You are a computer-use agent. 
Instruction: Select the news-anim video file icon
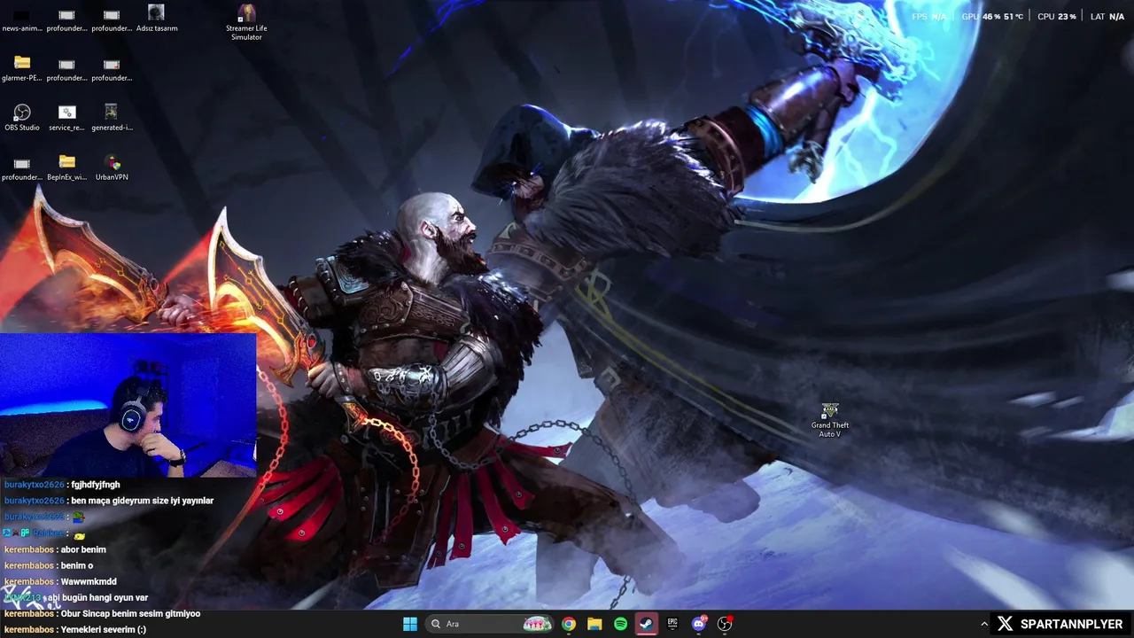(22, 19)
